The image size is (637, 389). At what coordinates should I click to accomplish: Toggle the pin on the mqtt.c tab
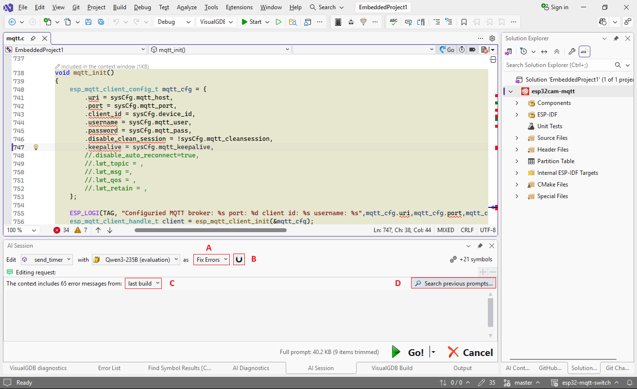click(x=33, y=38)
